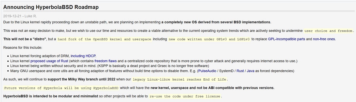Click the "Announcing HyperbolaBSD Roadmap" heading
Screen dimensions: 356x102
point(51,7)
